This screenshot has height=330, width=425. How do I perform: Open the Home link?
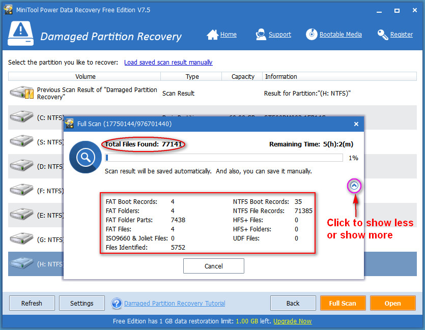click(228, 35)
